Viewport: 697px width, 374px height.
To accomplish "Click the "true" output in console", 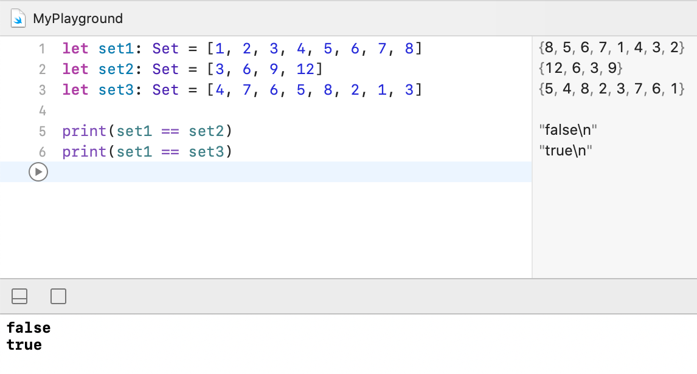I will pos(24,345).
